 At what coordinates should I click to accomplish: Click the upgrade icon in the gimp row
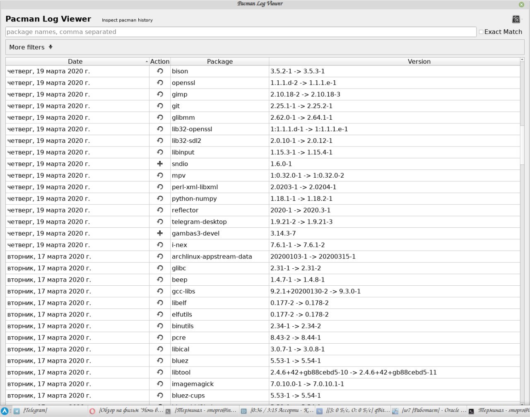160,94
